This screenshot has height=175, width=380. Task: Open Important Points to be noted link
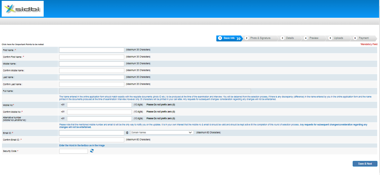pyautogui.click(x=23, y=45)
